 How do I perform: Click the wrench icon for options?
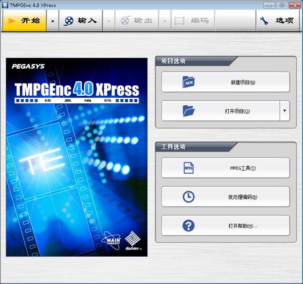tap(264, 21)
